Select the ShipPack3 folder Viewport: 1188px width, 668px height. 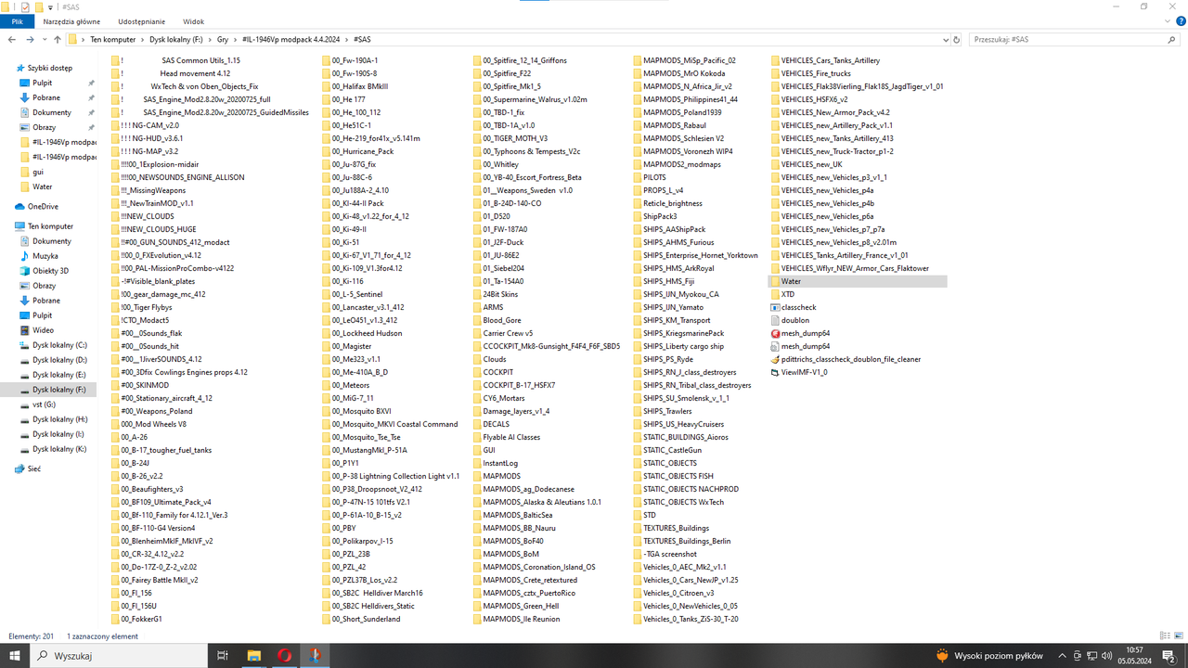click(654, 216)
